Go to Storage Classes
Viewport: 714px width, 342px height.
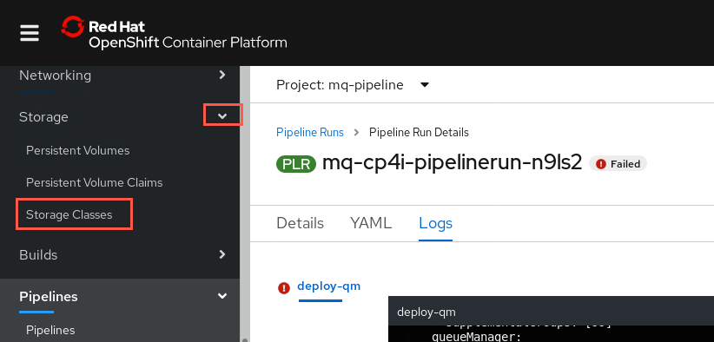[69, 214]
